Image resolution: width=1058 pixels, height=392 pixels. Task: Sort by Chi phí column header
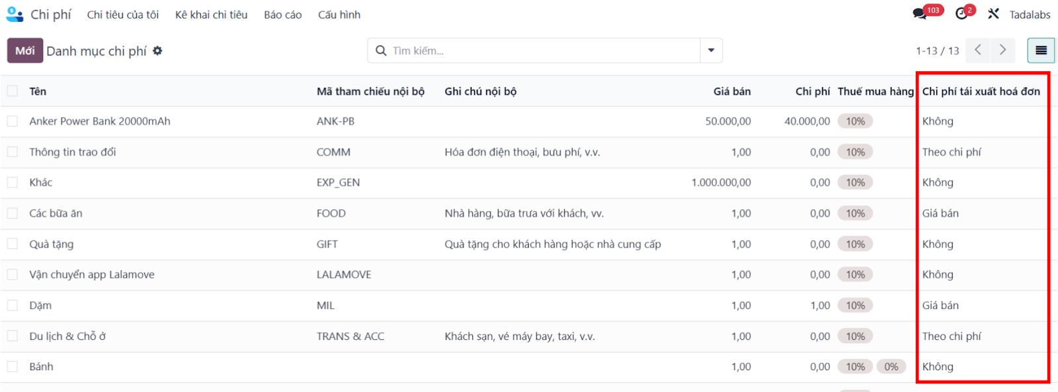(813, 91)
